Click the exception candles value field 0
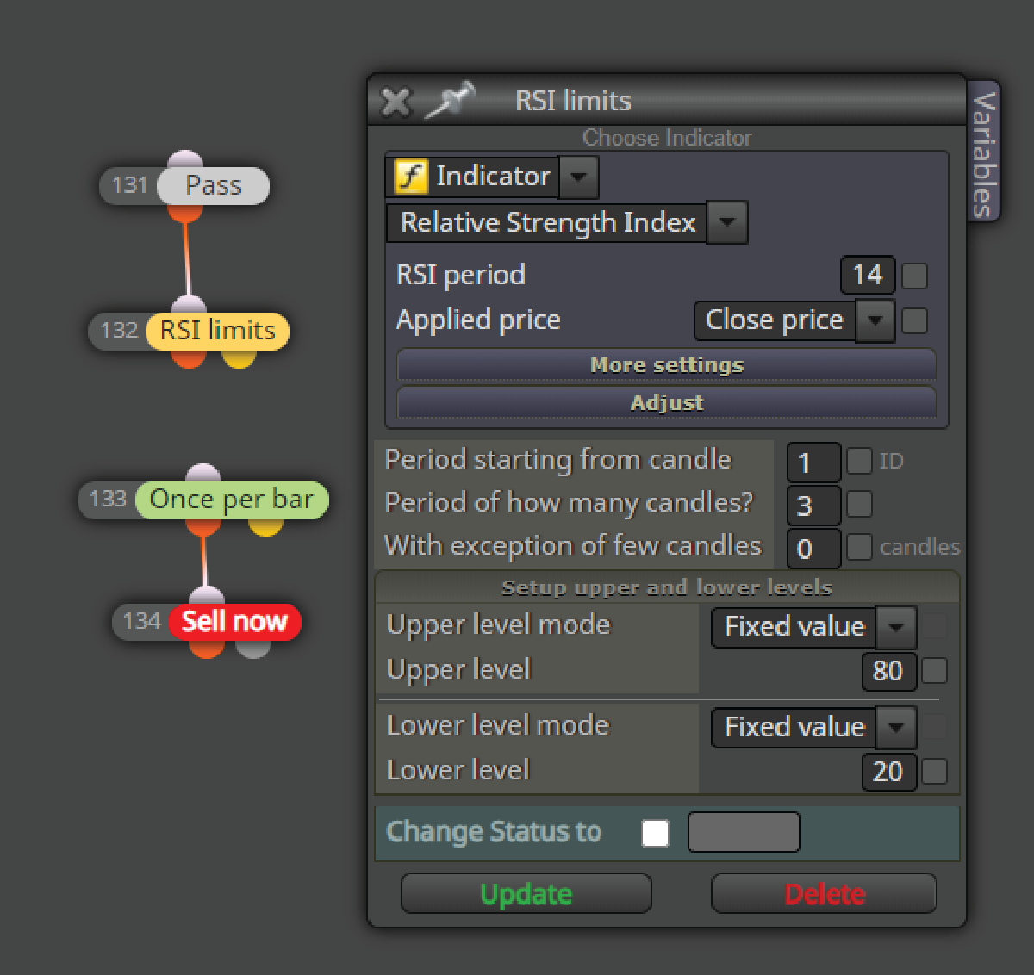 (813, 549)
